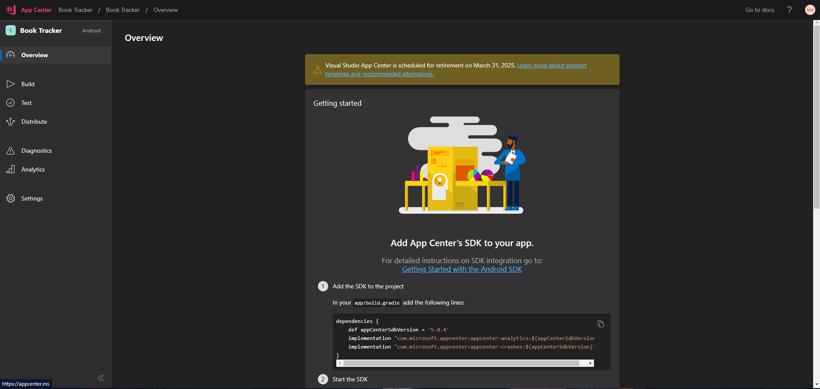The image size is (820, 389).
Task: Click the Test checkmark icon
Action: (x=11, y=103)
